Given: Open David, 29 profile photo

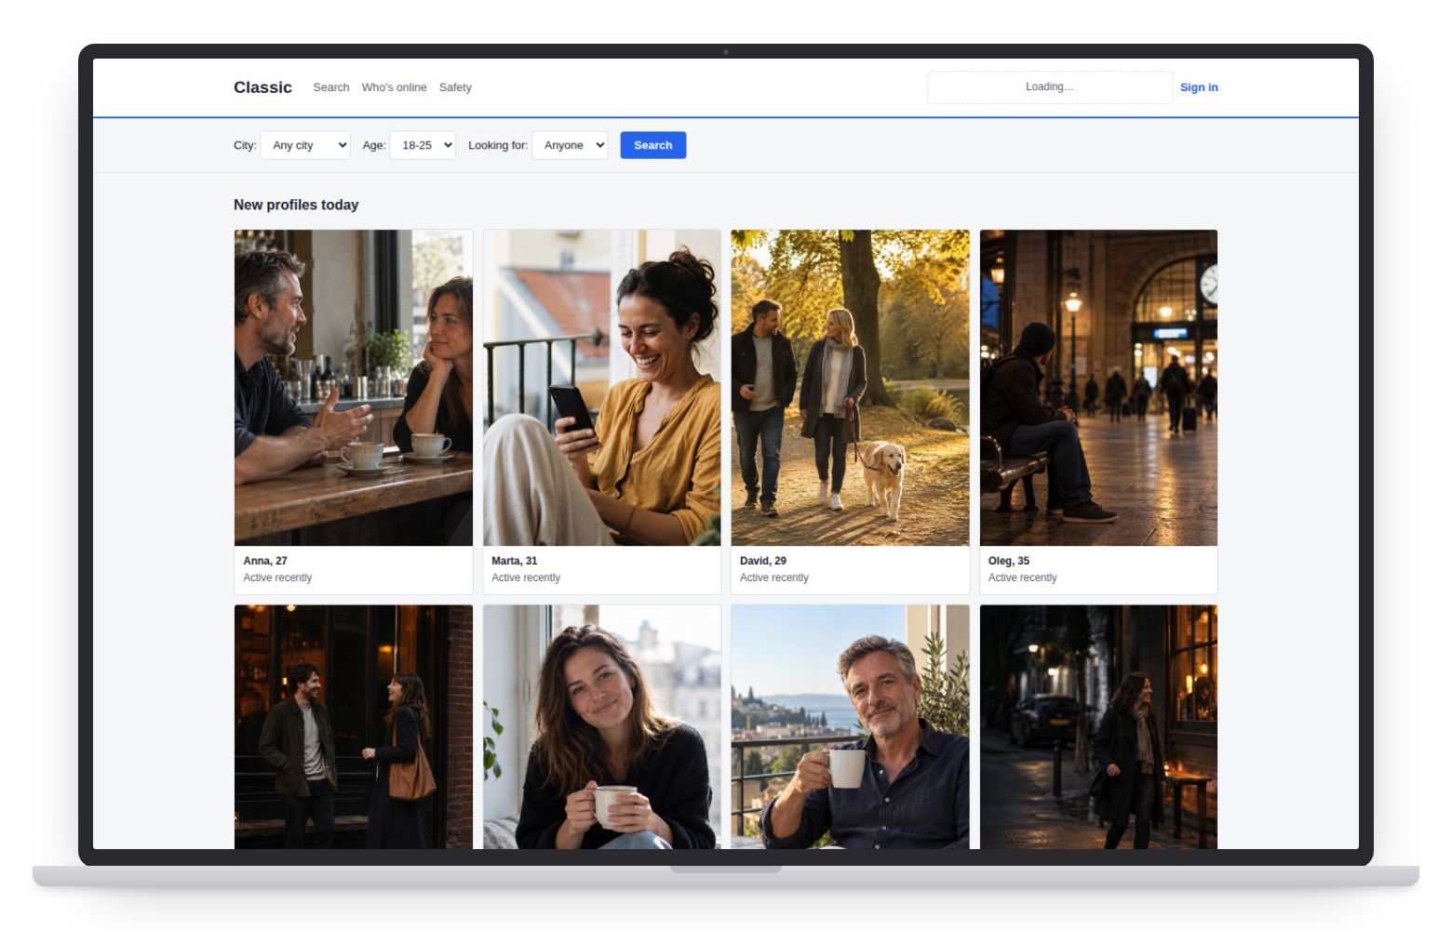Looking at the screenshot, I should pos(851,388).
